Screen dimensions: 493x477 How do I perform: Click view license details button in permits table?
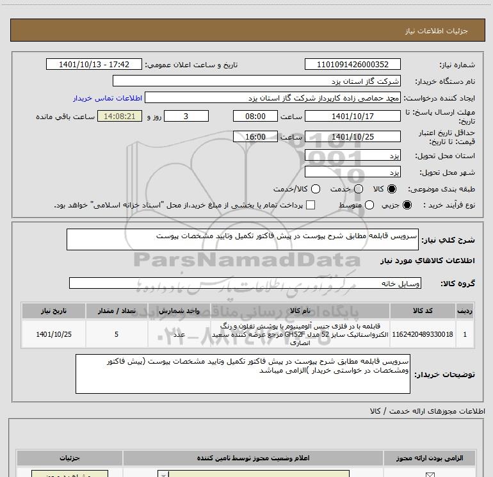(x=70, y=474)
